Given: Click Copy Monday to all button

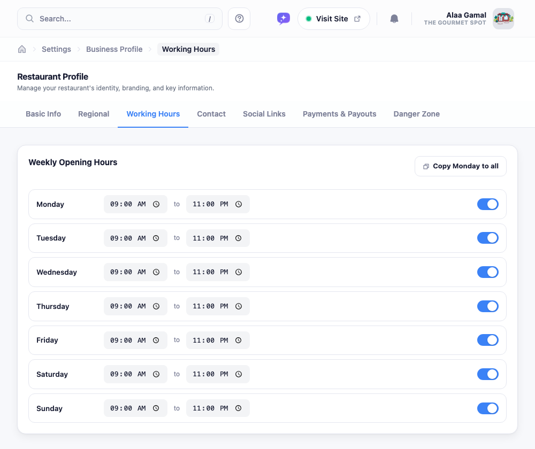Looking at the screenshot, I should tap(460, 166).
